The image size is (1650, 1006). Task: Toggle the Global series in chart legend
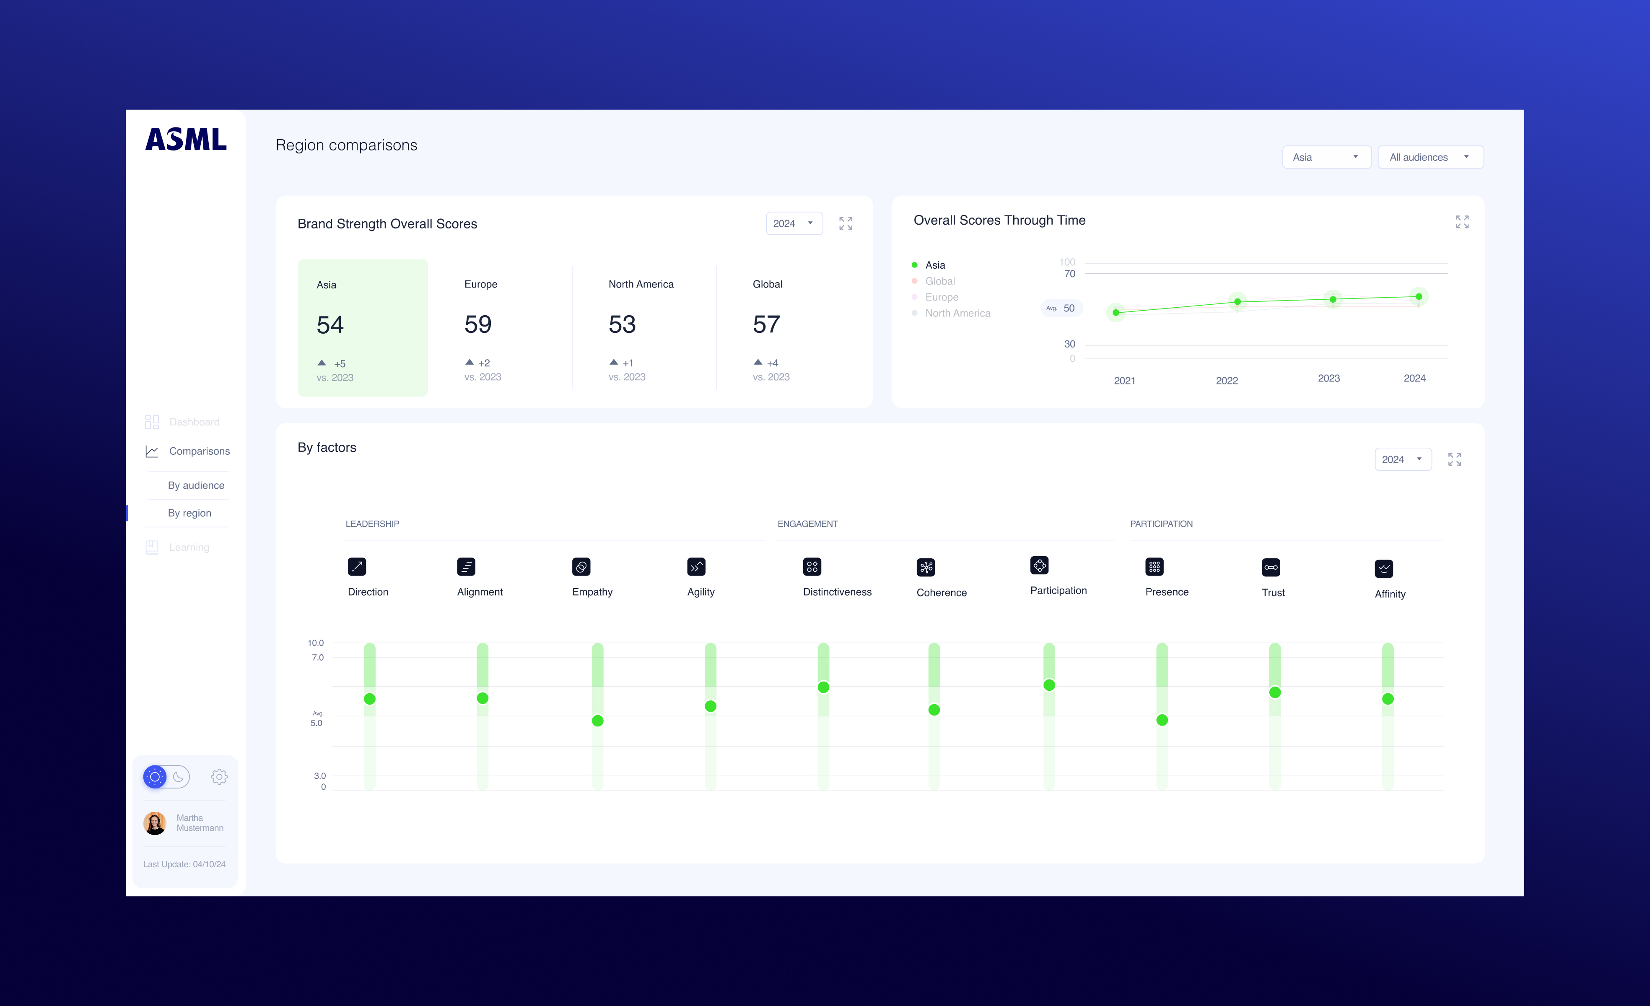(x=939, y=281)
